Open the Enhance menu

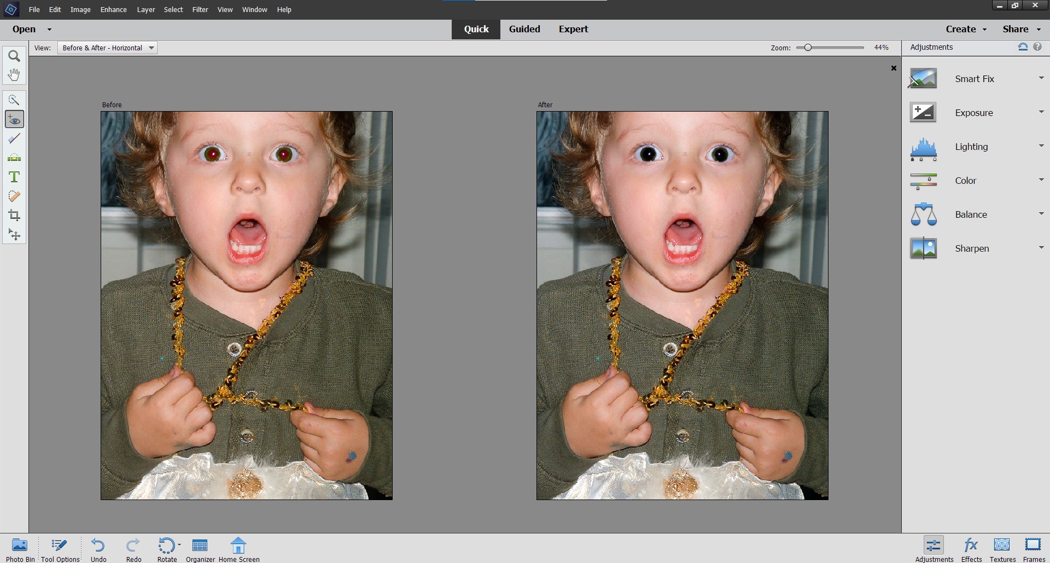click(x=113, y=9)
